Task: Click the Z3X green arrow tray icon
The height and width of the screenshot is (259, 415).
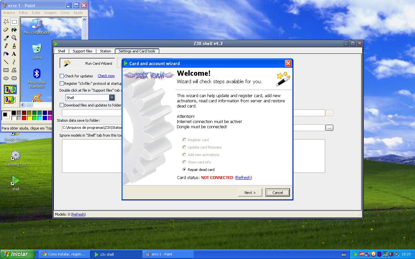Action: pos(356,254)
